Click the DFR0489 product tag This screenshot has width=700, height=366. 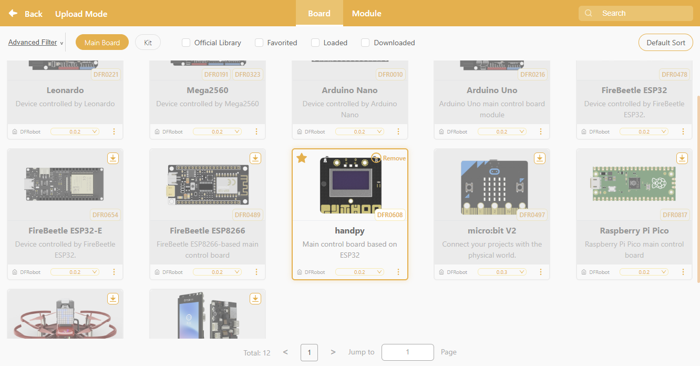click(x=248, y=215)
